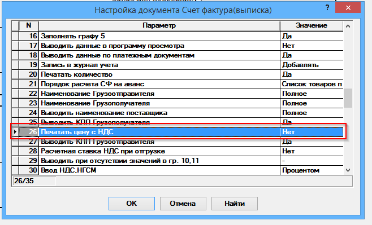Click the 26/35 record counter
The width and height of the screenshot is (372, 225).
[x=34, y=181]
